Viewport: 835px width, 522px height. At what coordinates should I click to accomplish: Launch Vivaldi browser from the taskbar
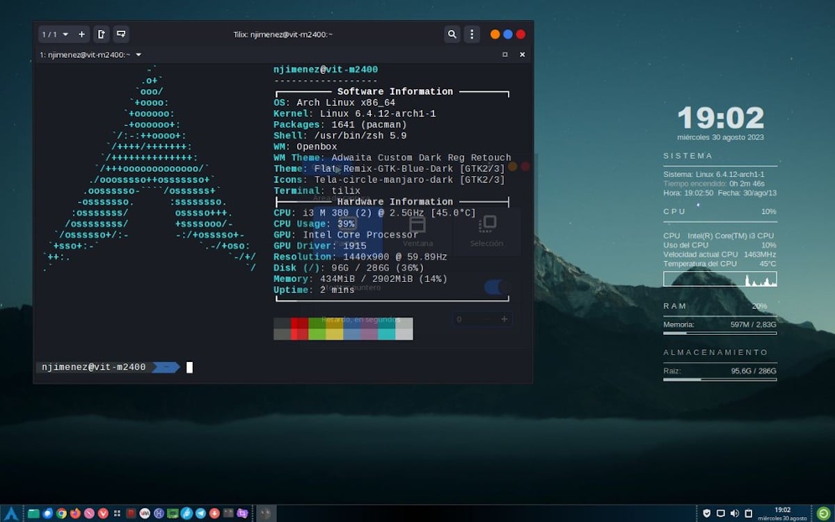click(103, 514)
